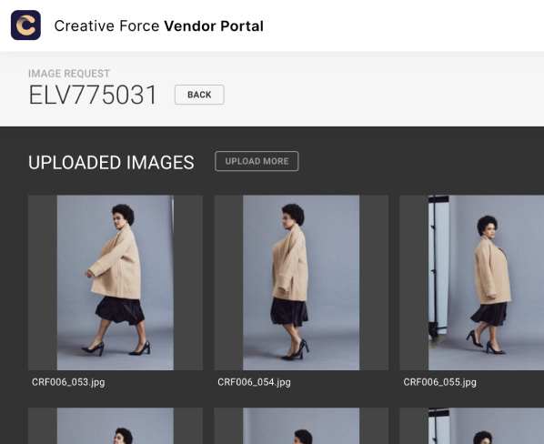
Task: Click the UPLOAD MORE button
Action: 257,161
